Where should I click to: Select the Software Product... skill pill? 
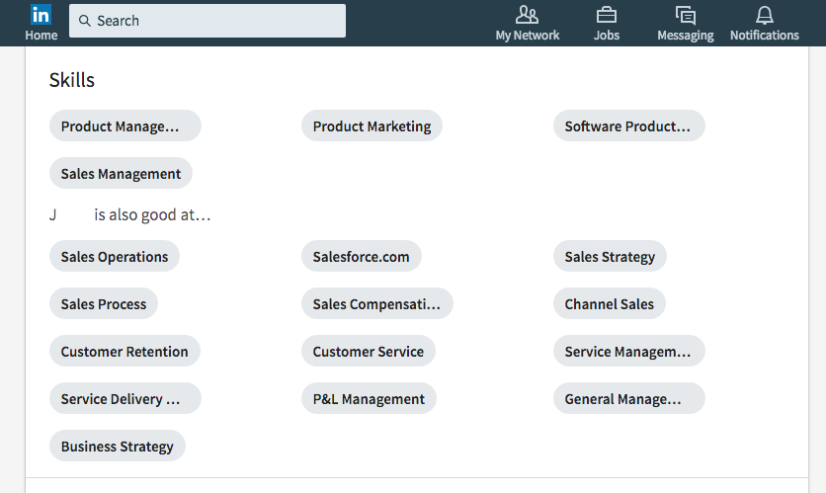[x=629, y=125]
